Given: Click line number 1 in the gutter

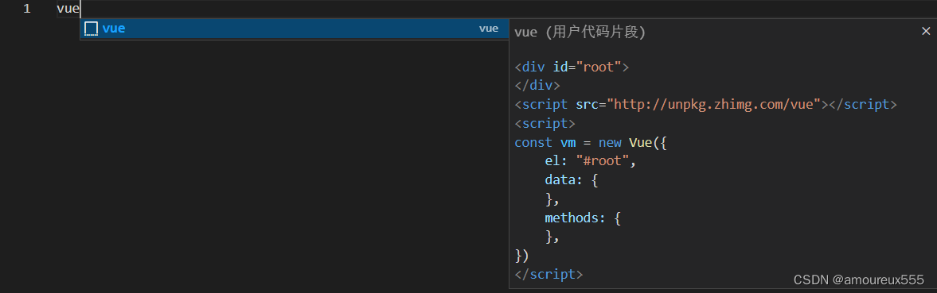Looking at the screenshot, I should pos(27,9).
